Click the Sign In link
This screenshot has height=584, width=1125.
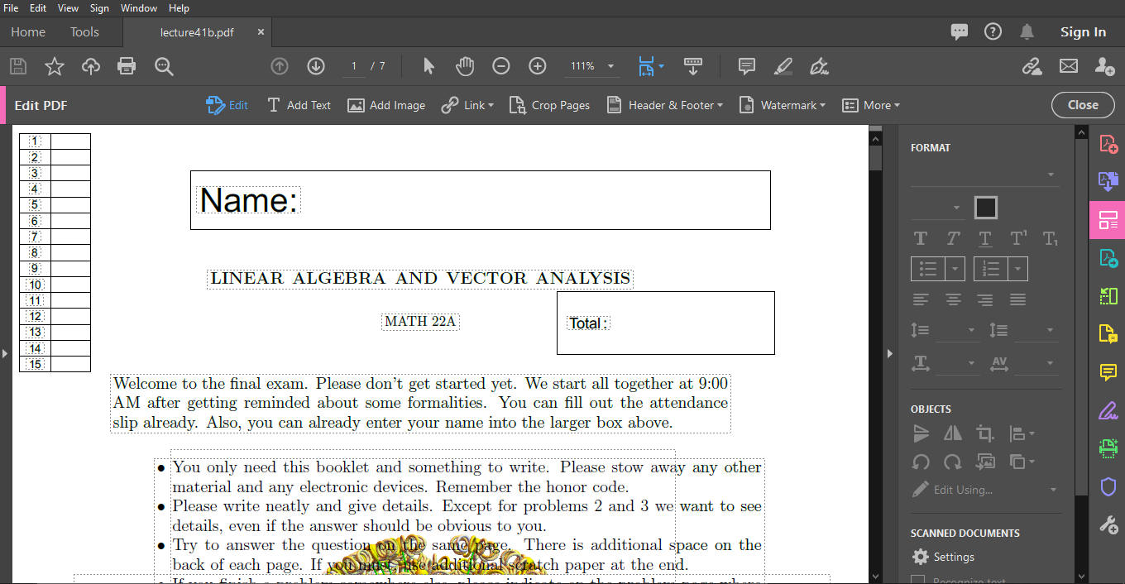click(1083, 32)
